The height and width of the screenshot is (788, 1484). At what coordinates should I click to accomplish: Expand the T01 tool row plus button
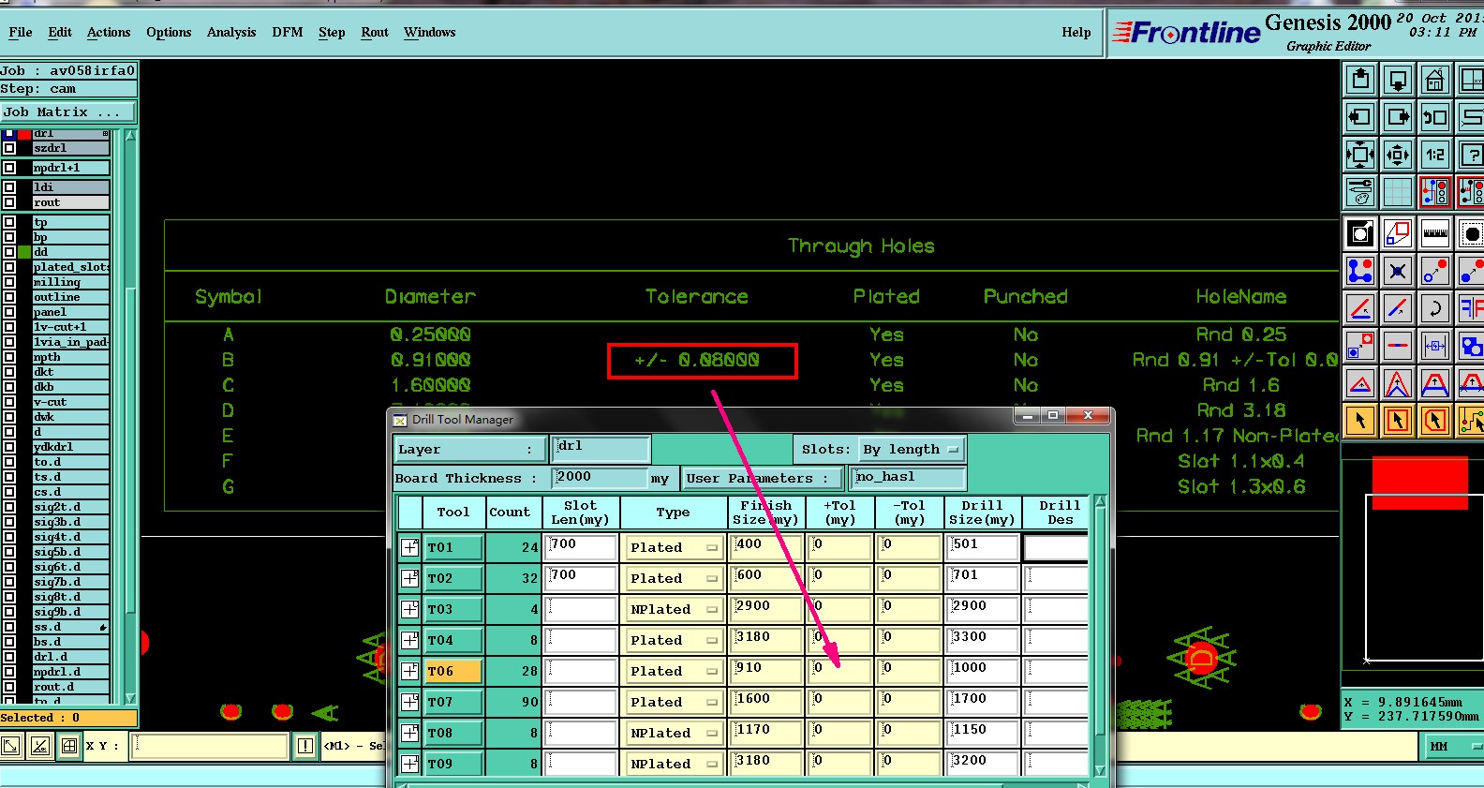409,547
